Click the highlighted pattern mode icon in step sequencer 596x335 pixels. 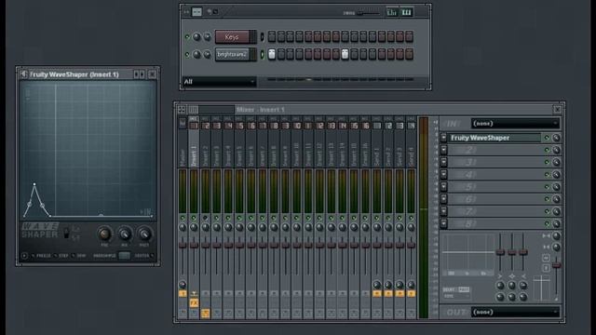(196, 12)
